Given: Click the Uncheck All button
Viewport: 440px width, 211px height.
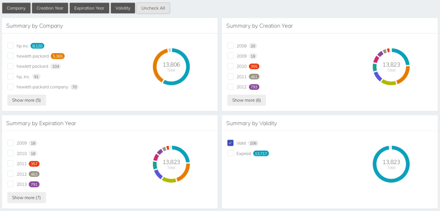Looking at the screenshot, I should click(153, 8).
